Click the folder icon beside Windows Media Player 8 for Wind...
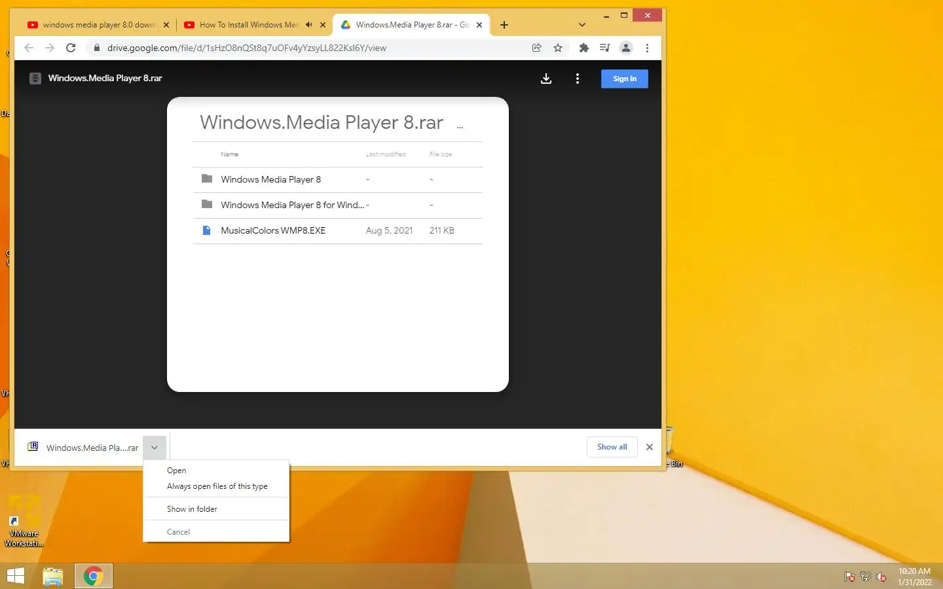This screenshot has height=589, width=943. 207,204
